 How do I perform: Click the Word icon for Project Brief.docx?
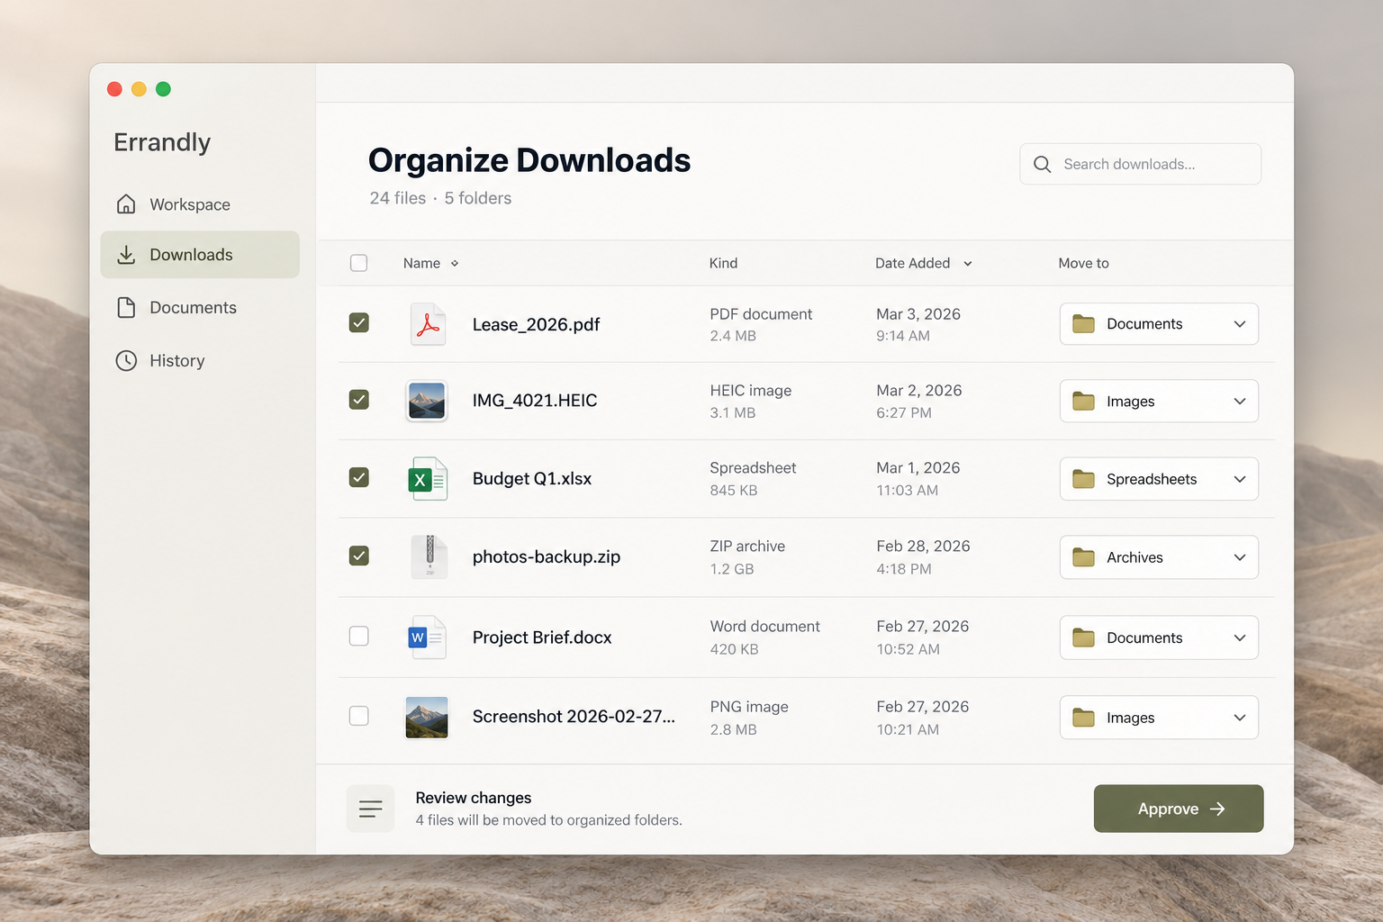428,637
